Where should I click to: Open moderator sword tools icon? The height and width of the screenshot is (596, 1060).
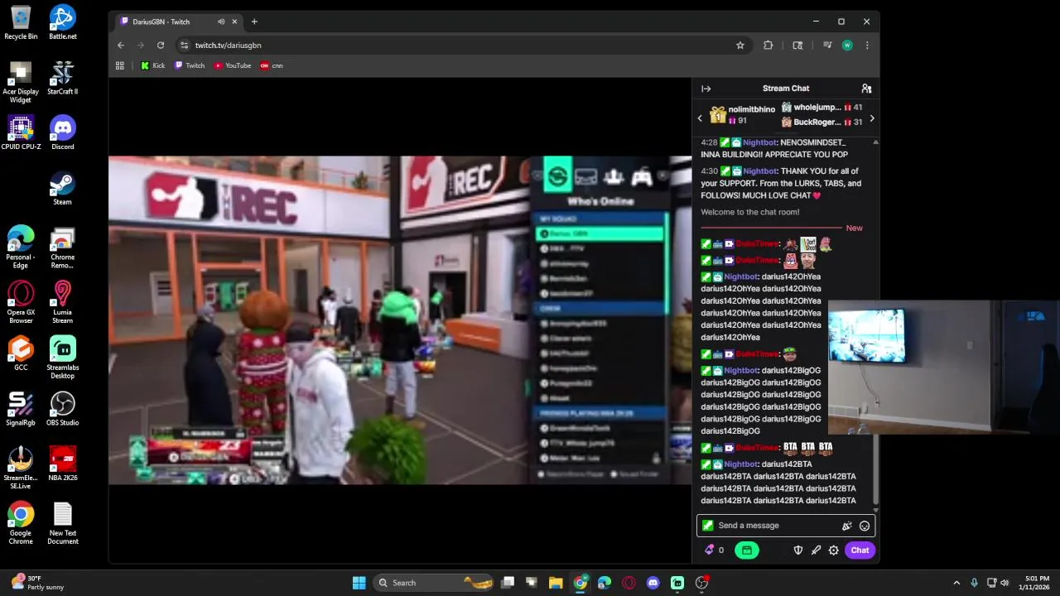816,550
